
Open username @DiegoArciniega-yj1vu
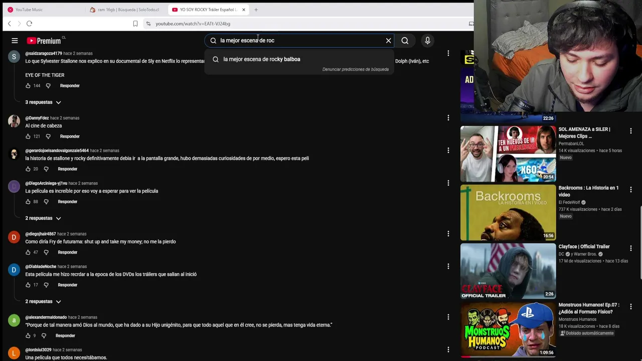46,184
